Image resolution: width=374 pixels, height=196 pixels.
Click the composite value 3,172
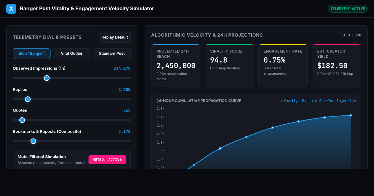124,132
